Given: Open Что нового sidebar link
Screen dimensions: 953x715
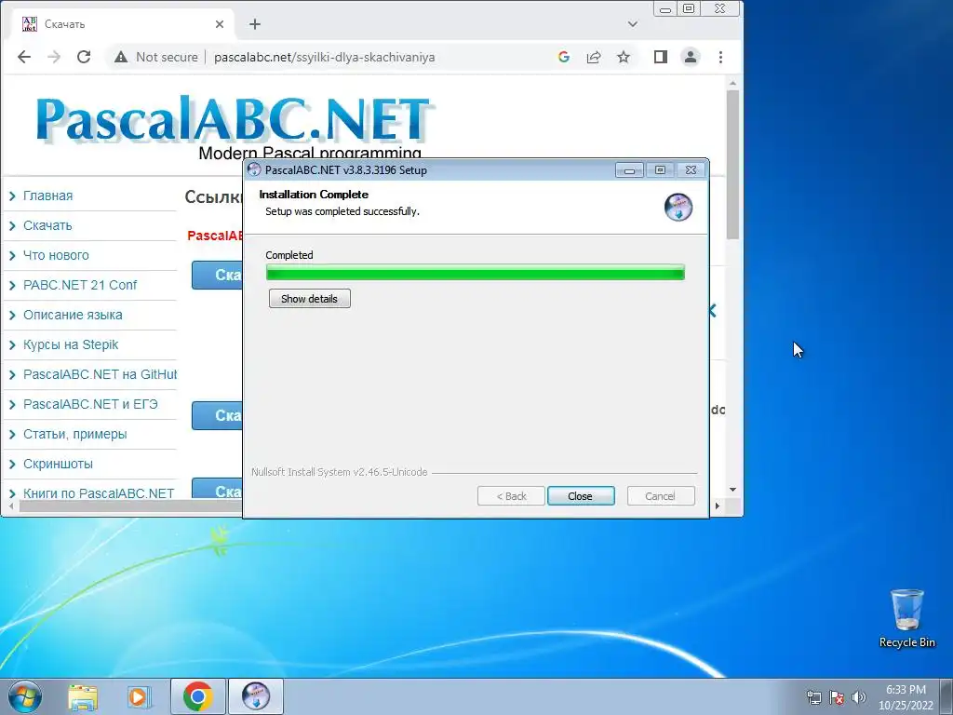Looking at the screenshot, I should [x=56, y=255].
